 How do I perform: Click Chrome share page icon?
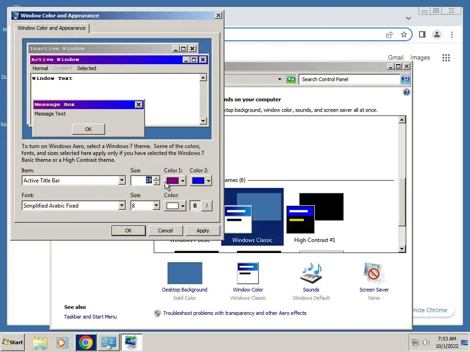click(389, 35)
